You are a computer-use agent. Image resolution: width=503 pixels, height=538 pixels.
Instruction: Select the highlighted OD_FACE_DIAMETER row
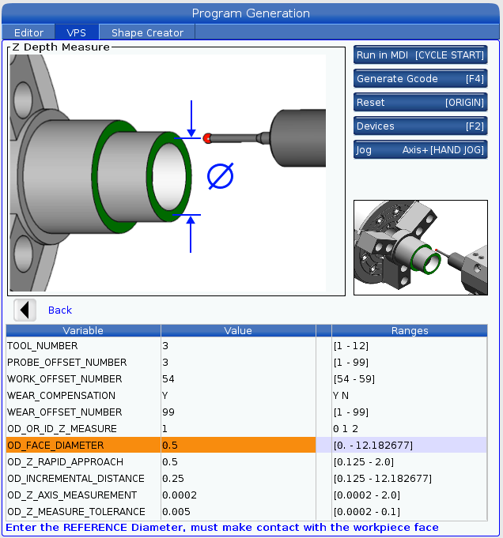pyautogui.click(x=83, y=446)
